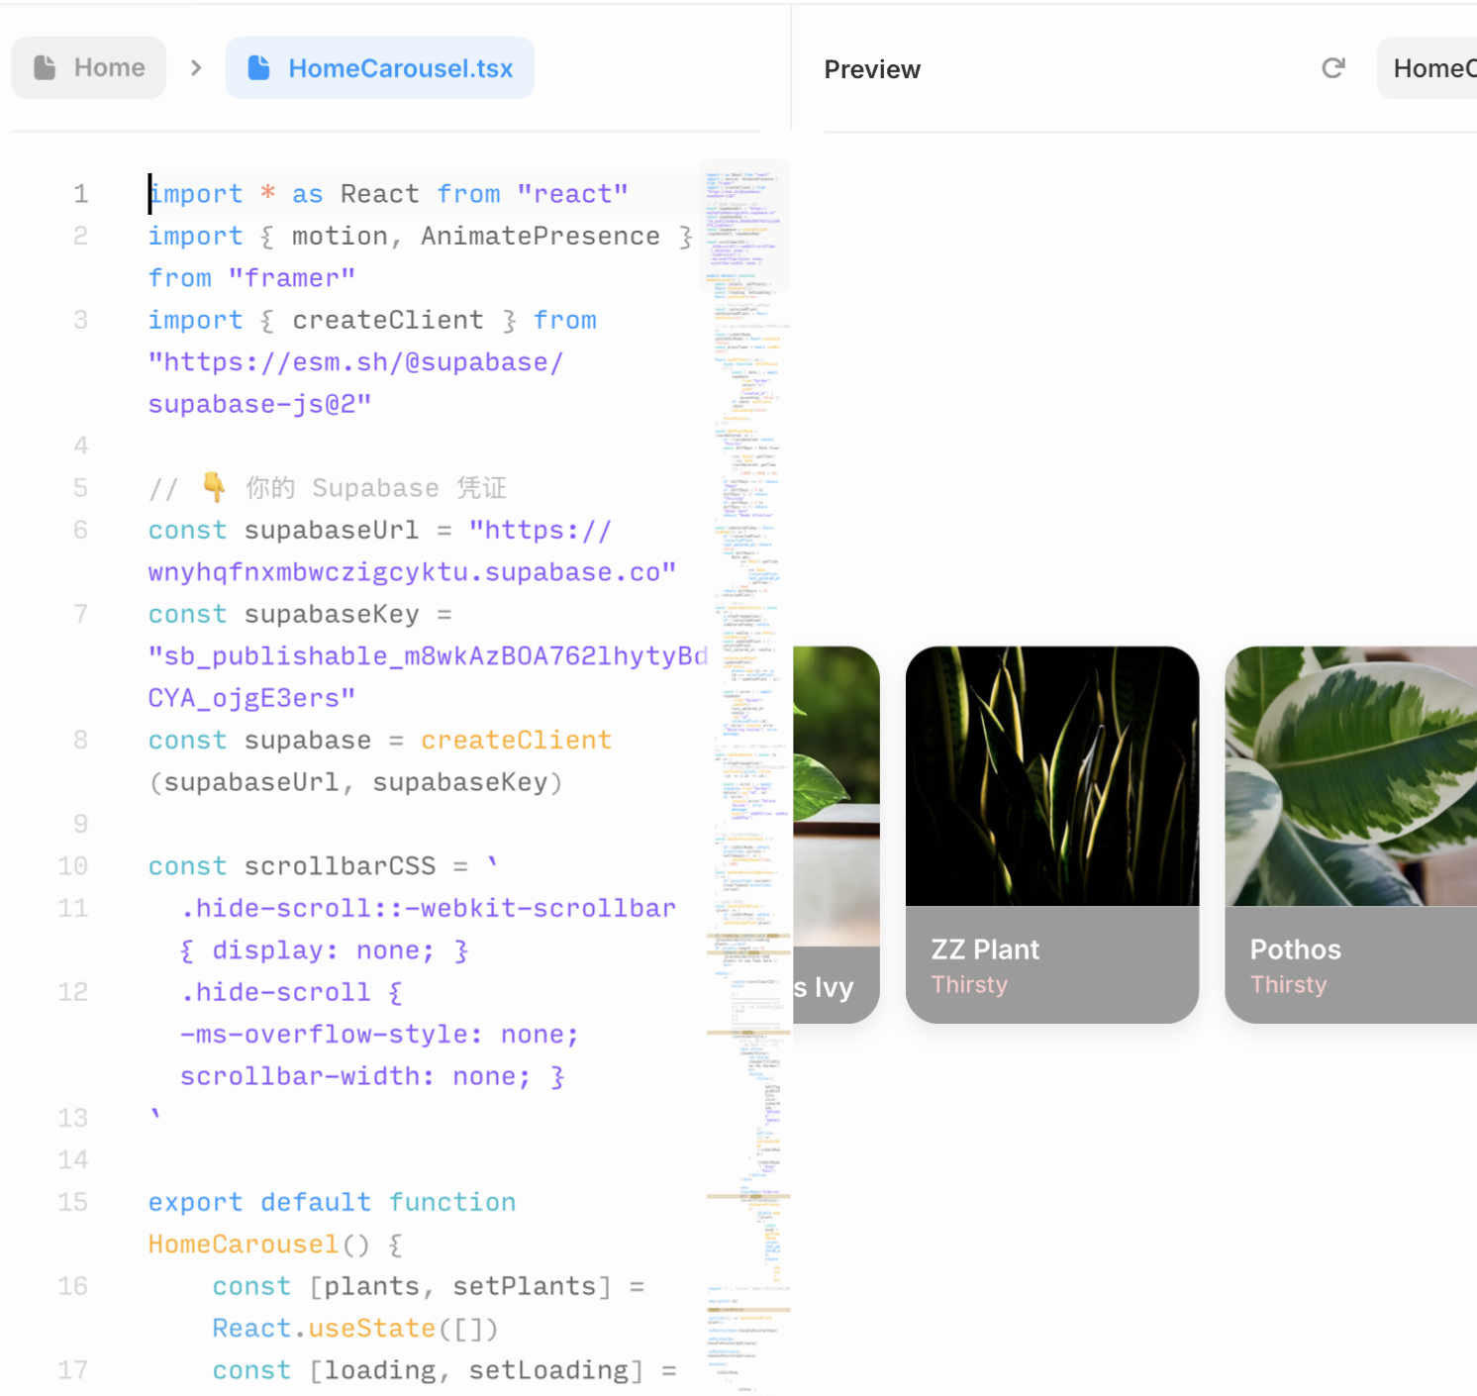Image resolution: width=1477 pixels, height=1396 pixels.
Task: Click the Supabase comment on line 5
Action: 328,488
